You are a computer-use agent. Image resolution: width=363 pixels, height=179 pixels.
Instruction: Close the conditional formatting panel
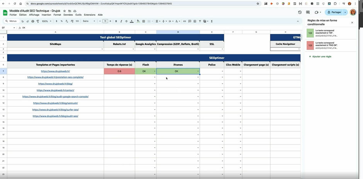(352, 22)
